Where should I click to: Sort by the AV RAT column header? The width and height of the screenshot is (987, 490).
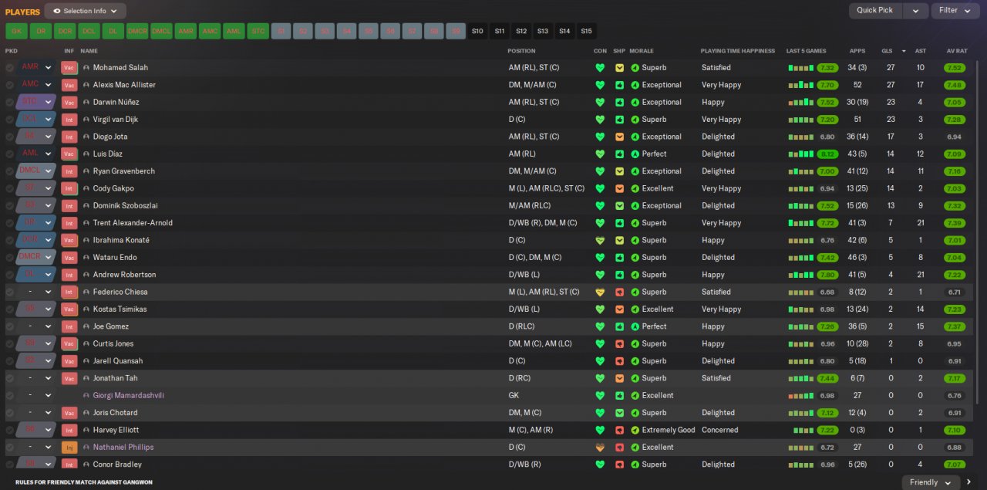[x=956, y=51]
